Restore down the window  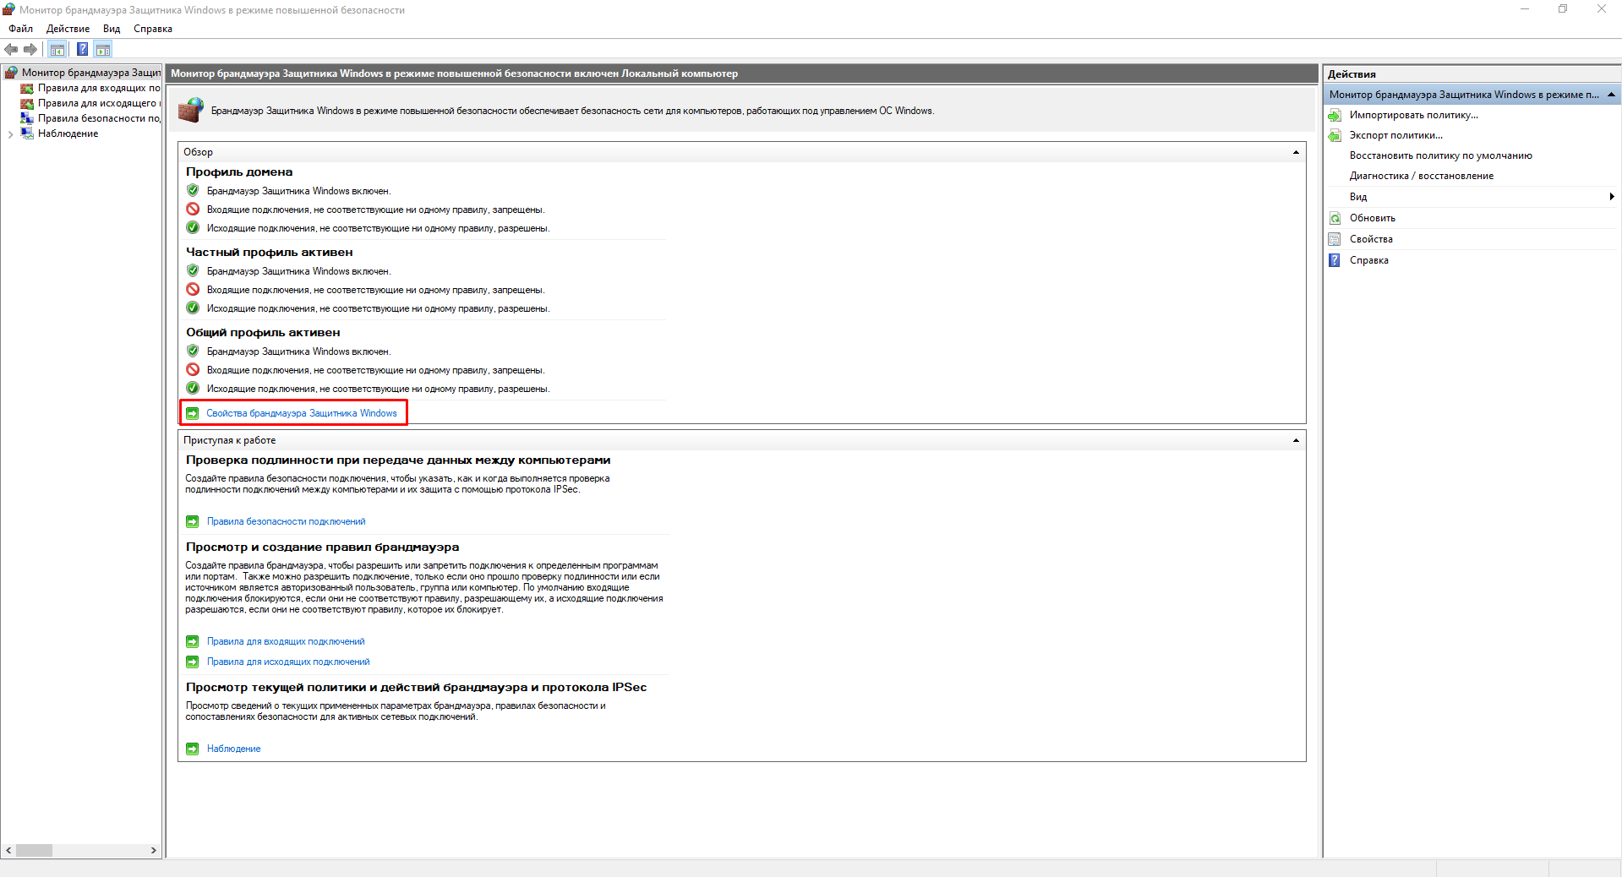click(x=1563, y=9)
